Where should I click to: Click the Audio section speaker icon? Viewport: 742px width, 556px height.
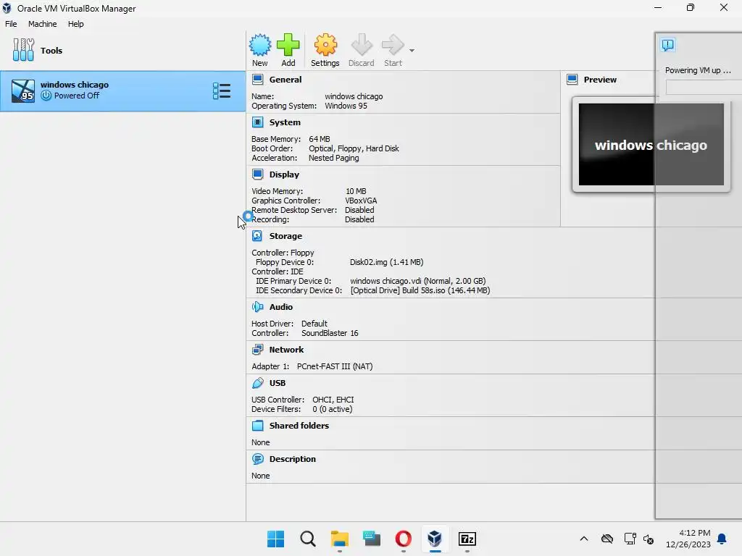pos(257,307)
